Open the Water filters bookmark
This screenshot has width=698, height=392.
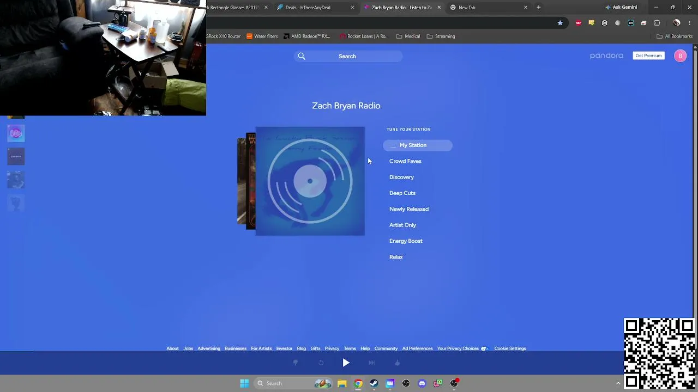click(x=262, y=36)
